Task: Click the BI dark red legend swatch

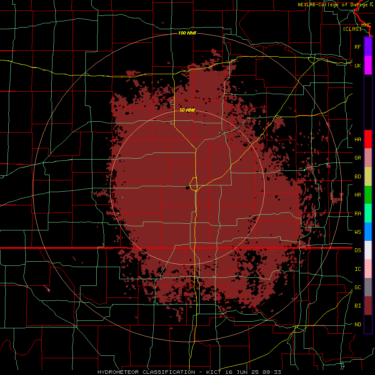Action: [368, 306]
